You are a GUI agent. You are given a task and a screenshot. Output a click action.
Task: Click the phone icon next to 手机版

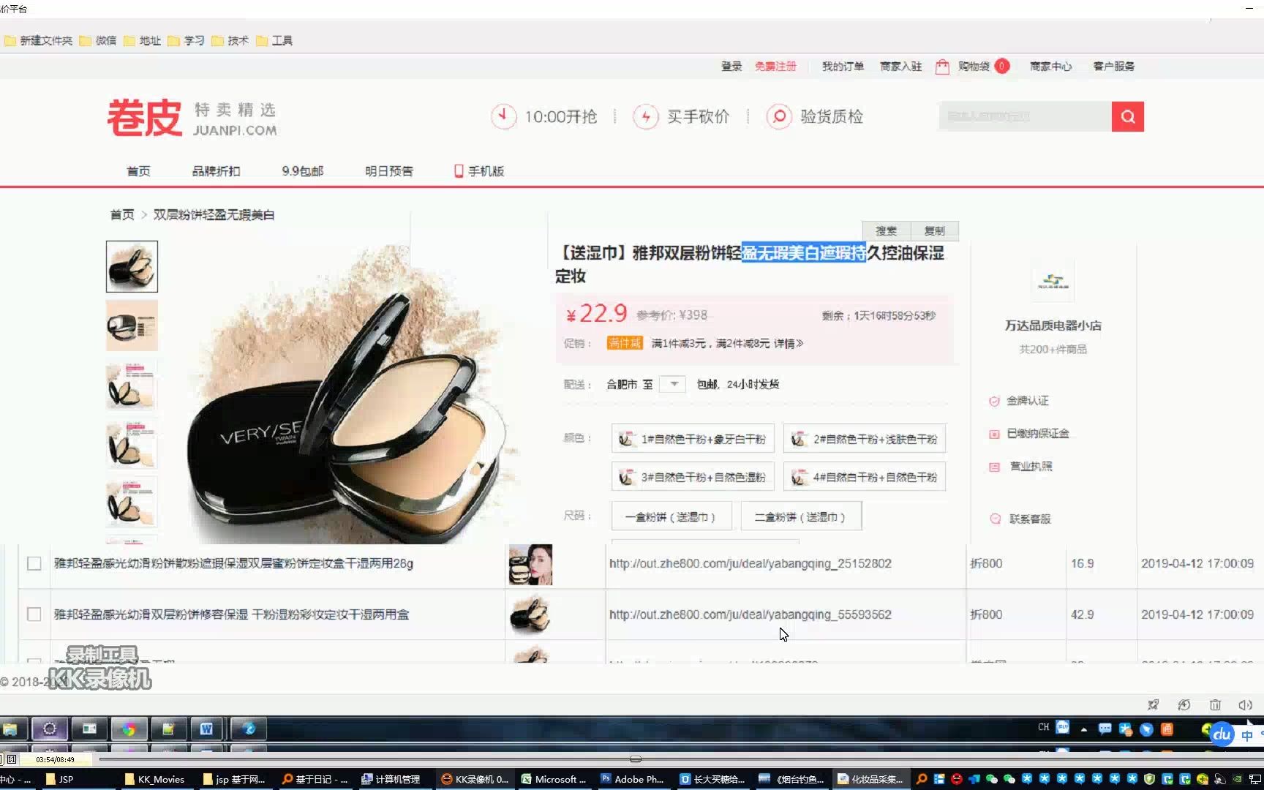(458, 170)
